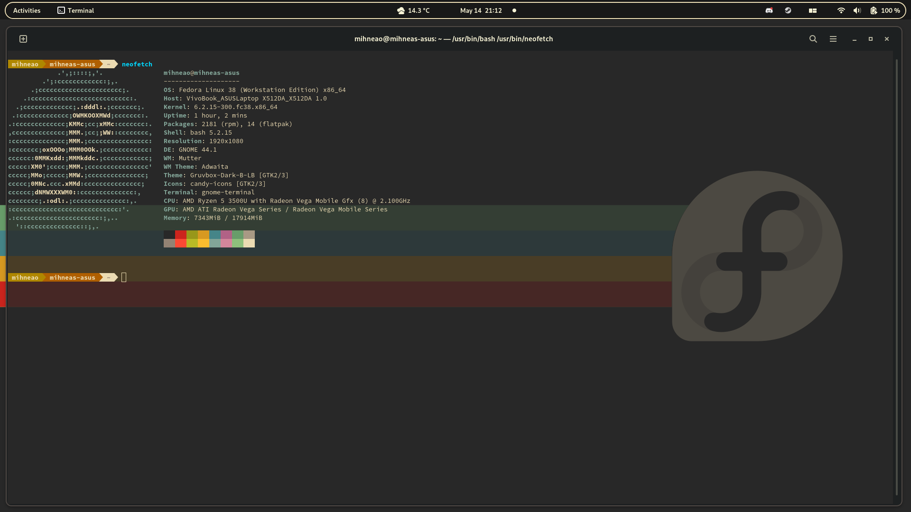This screenshot has height=512, width=911.
Task: Open the May 14 21:12 clock menu
Action: [x=481, y=10]
